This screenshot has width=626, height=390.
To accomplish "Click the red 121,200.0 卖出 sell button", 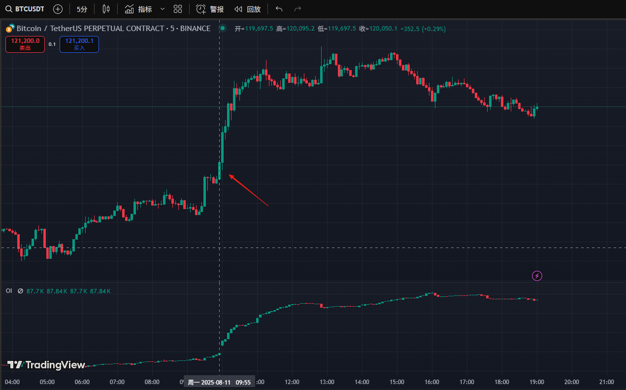I will tap(26, 44).
